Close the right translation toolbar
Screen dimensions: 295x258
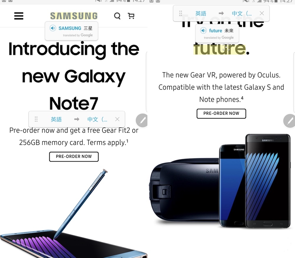(x=262, y=13)
